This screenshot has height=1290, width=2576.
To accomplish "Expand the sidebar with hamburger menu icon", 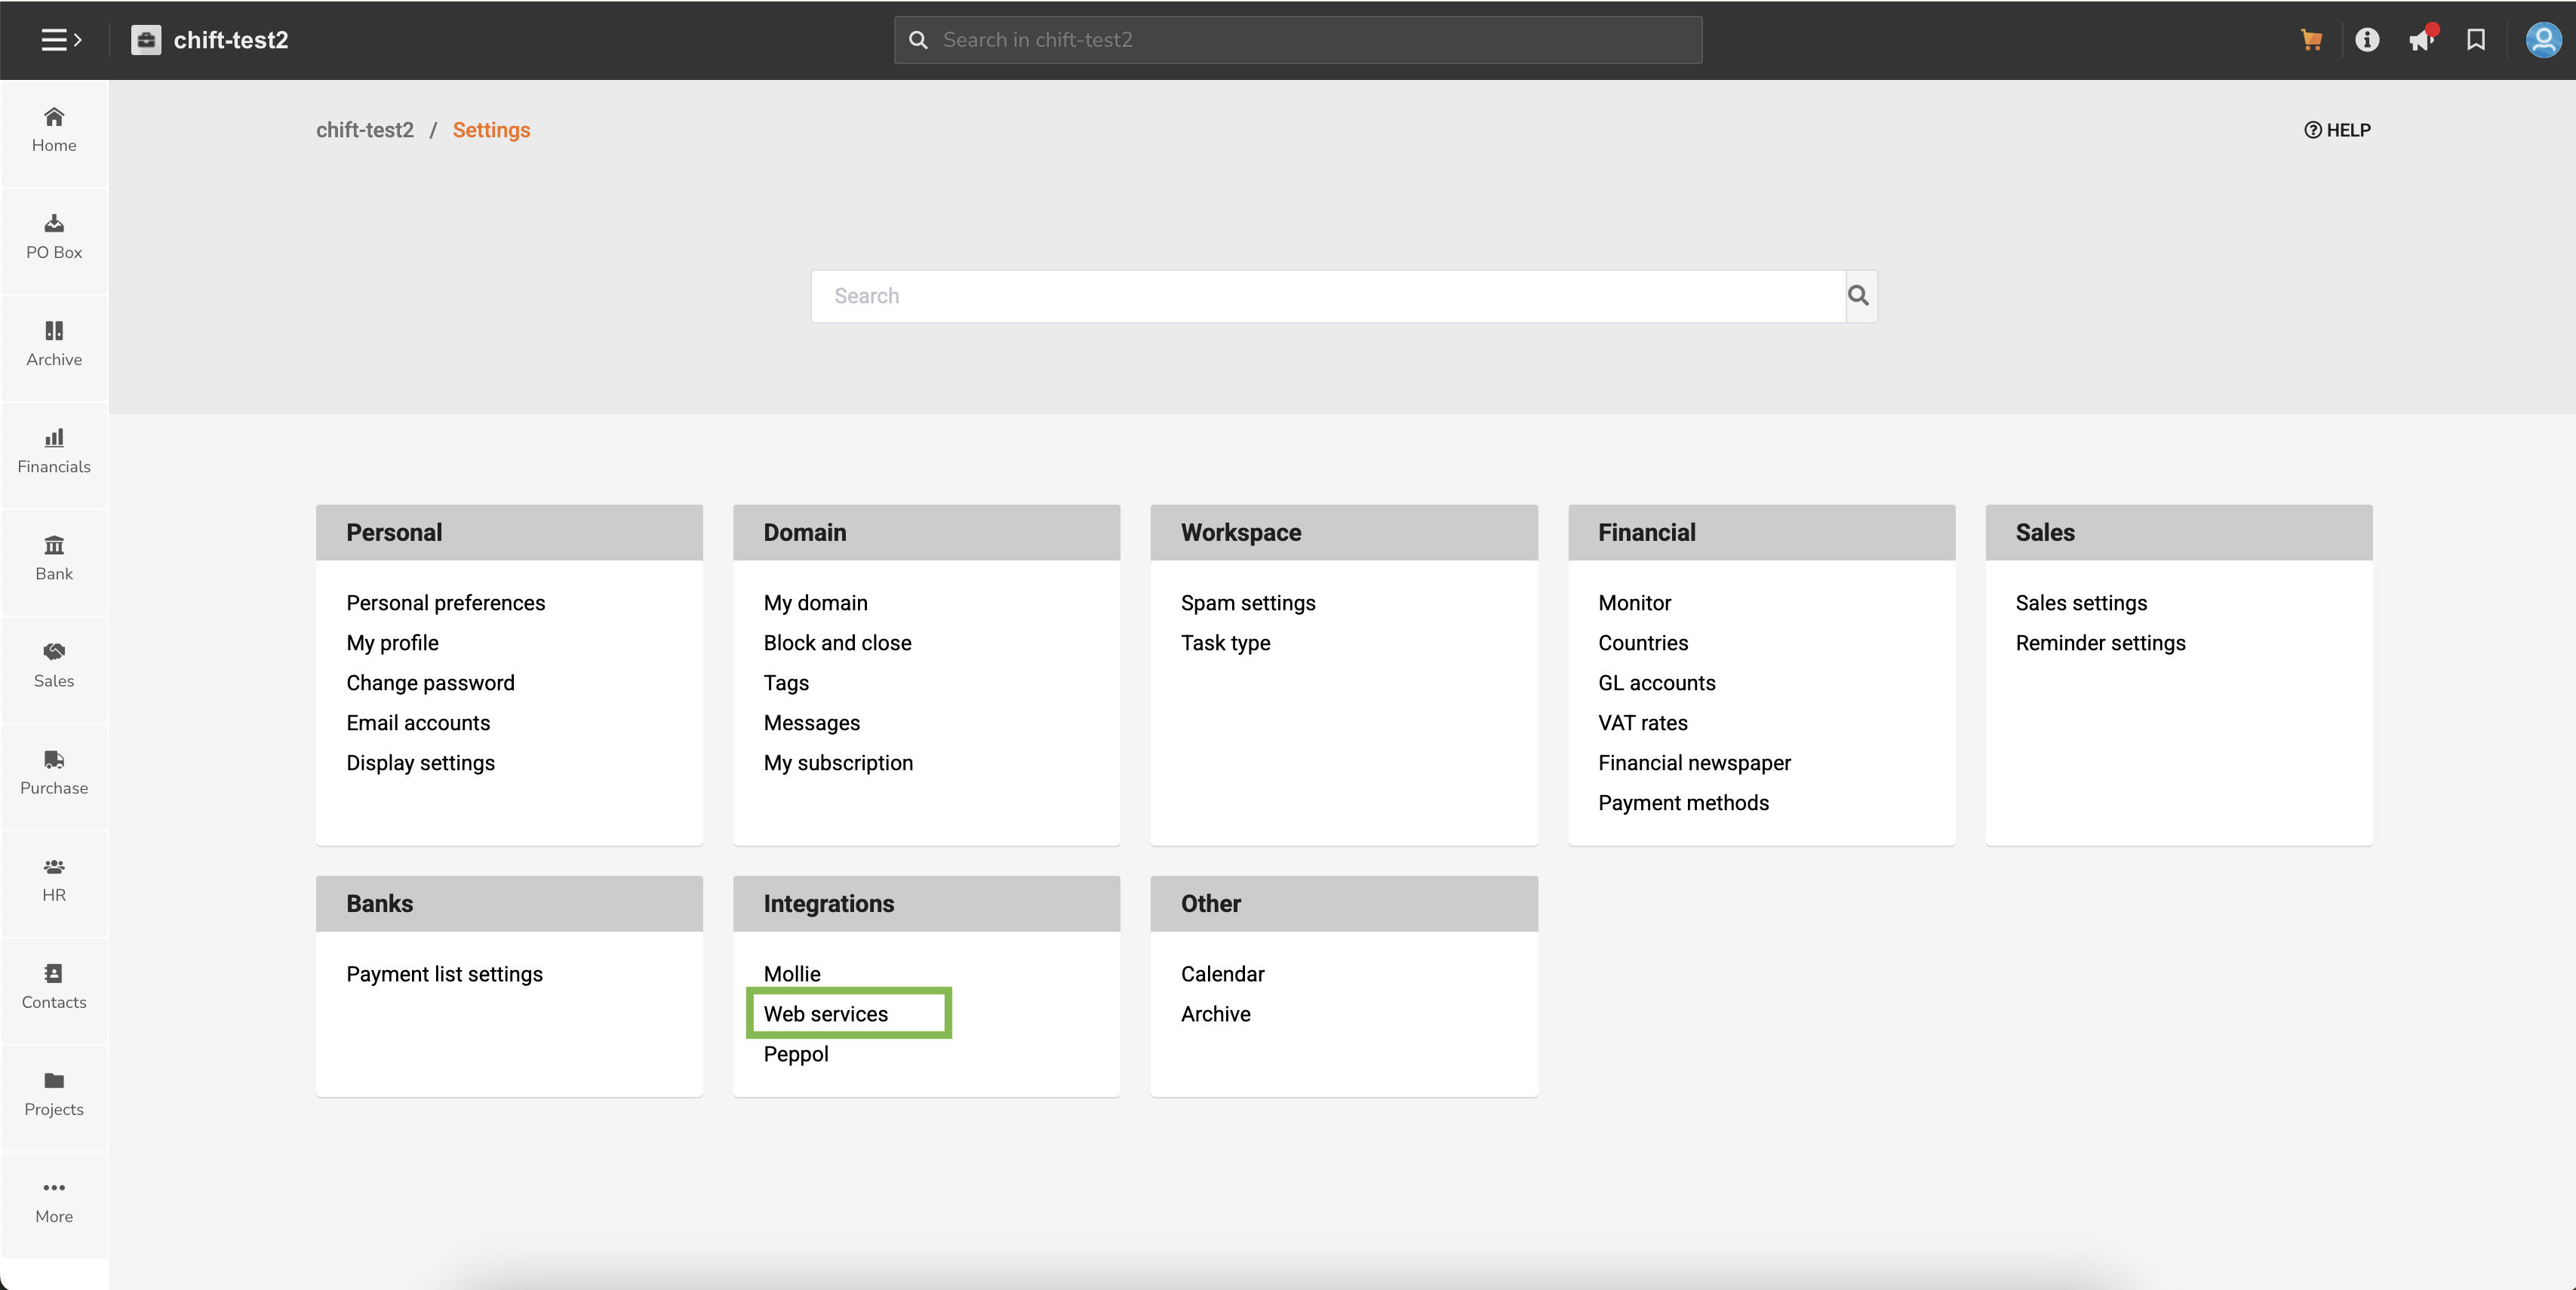I will coord(60,40).
